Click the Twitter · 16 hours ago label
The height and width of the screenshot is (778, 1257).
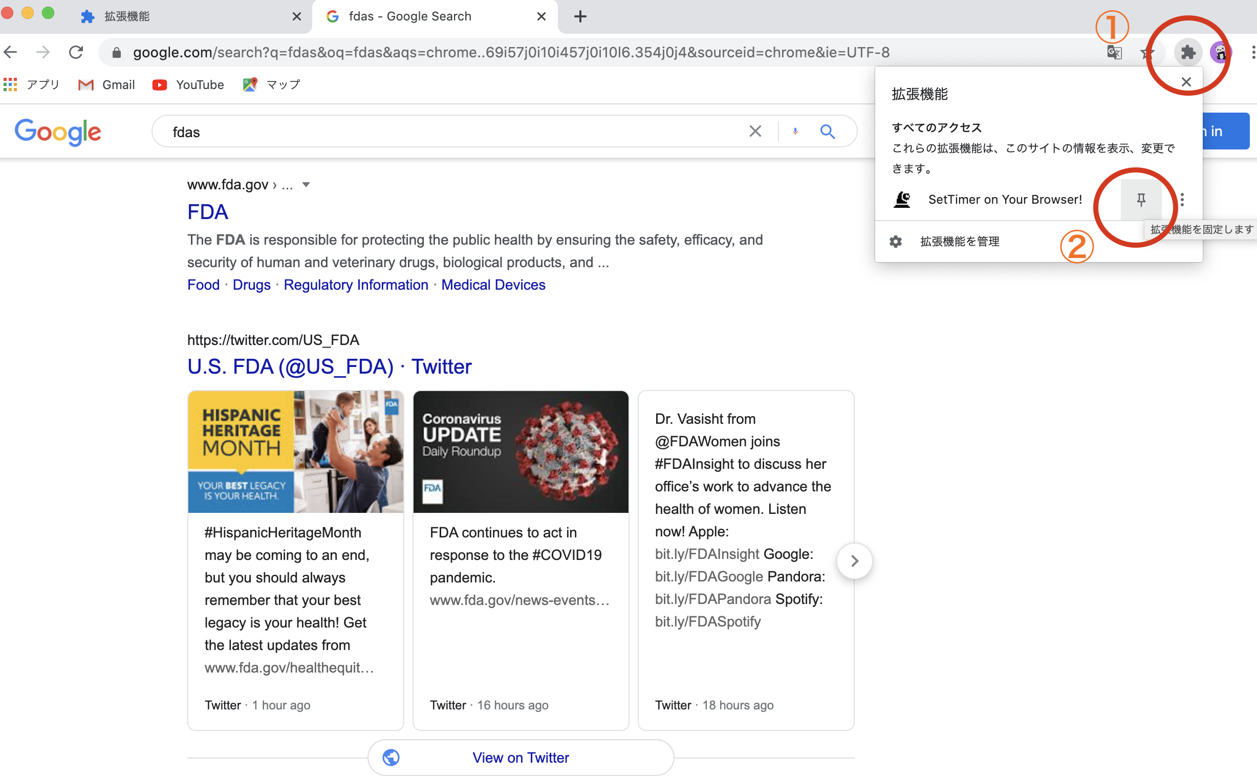click(x=489, y=705)
